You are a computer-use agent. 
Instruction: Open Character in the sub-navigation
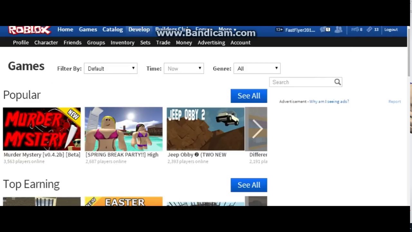click(x=46, y=43)
